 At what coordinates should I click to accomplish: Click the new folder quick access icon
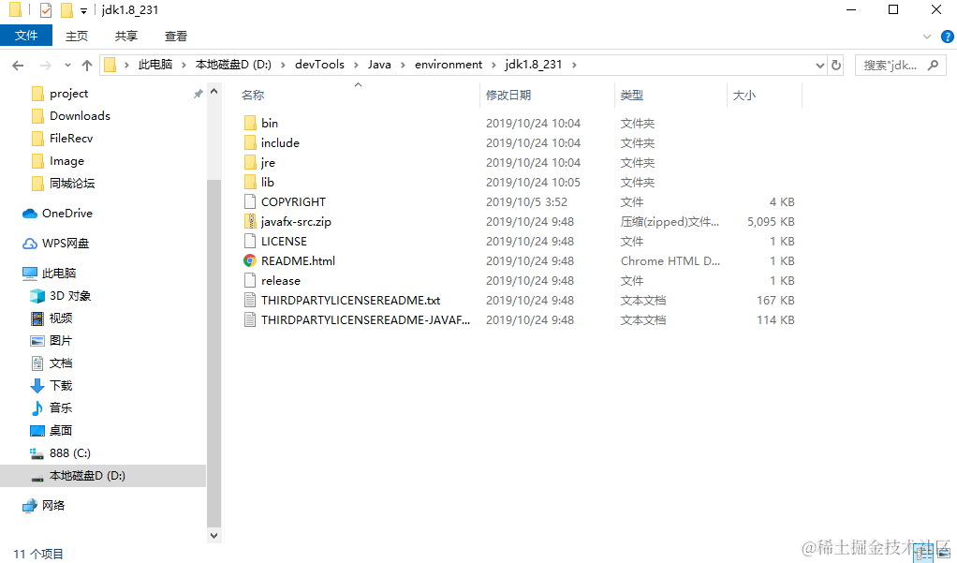click(x=66, y=9)
